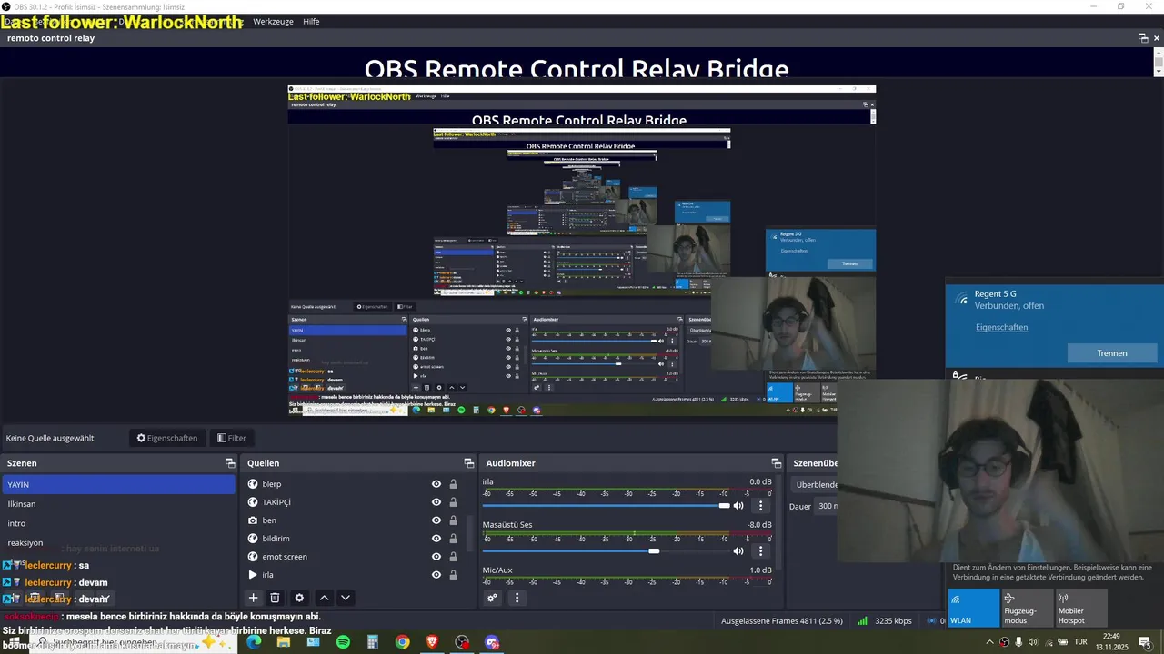The height and width of the screenshot is (654, 1164).
Task: Open the Discord taskbar icon
Action: 492,642
